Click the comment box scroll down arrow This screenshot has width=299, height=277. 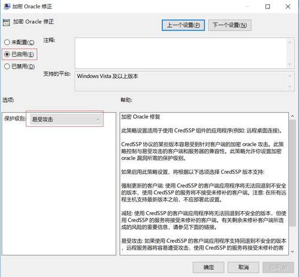tap(290, 64)
